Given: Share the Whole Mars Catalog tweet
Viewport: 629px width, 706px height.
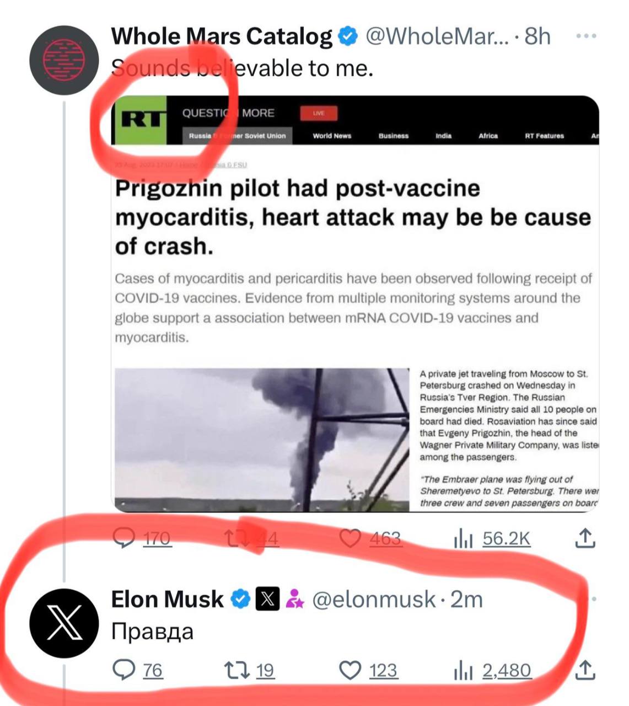Looking at the screenshot, I should click(585, 538).
